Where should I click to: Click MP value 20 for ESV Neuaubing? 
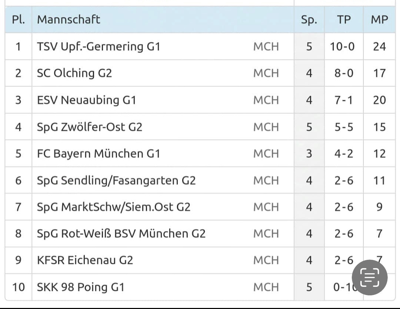[x=379, y=100]
